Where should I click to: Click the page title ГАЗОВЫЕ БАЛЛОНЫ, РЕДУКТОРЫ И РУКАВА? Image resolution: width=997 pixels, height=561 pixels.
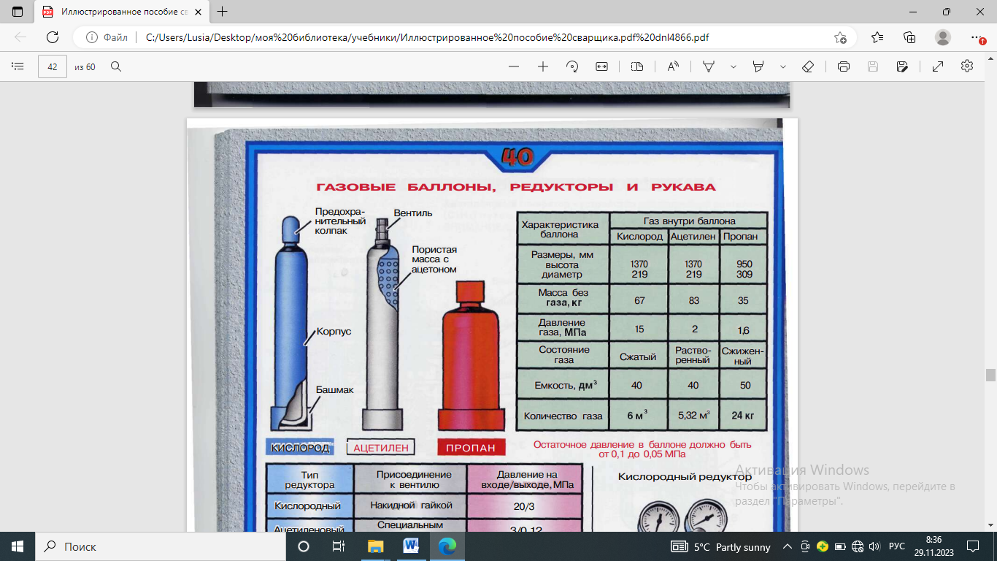(x=515, y=188)
